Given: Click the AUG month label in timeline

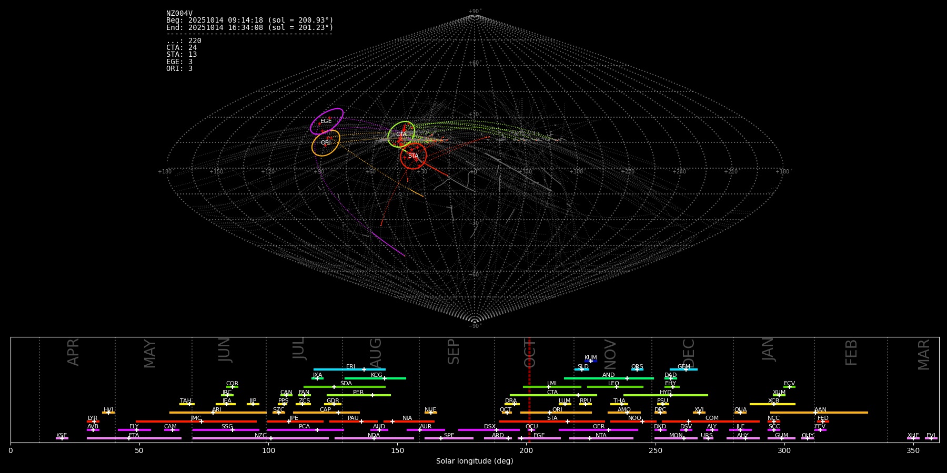Looking at the screenshot, I should (x=376, y=353).
